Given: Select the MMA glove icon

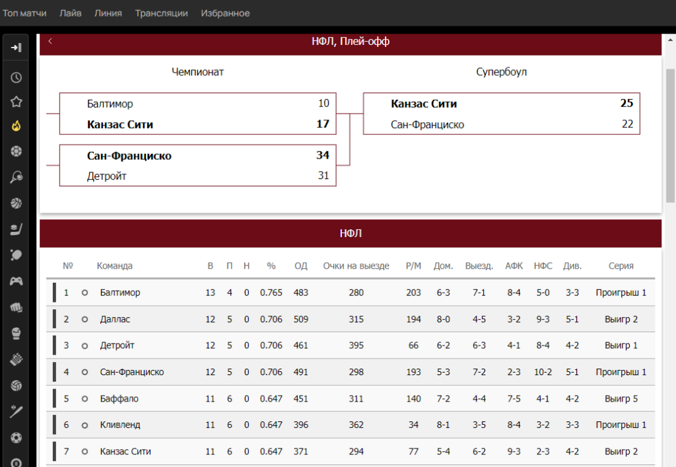Looking at the screenshot, I should pos(16,359).
